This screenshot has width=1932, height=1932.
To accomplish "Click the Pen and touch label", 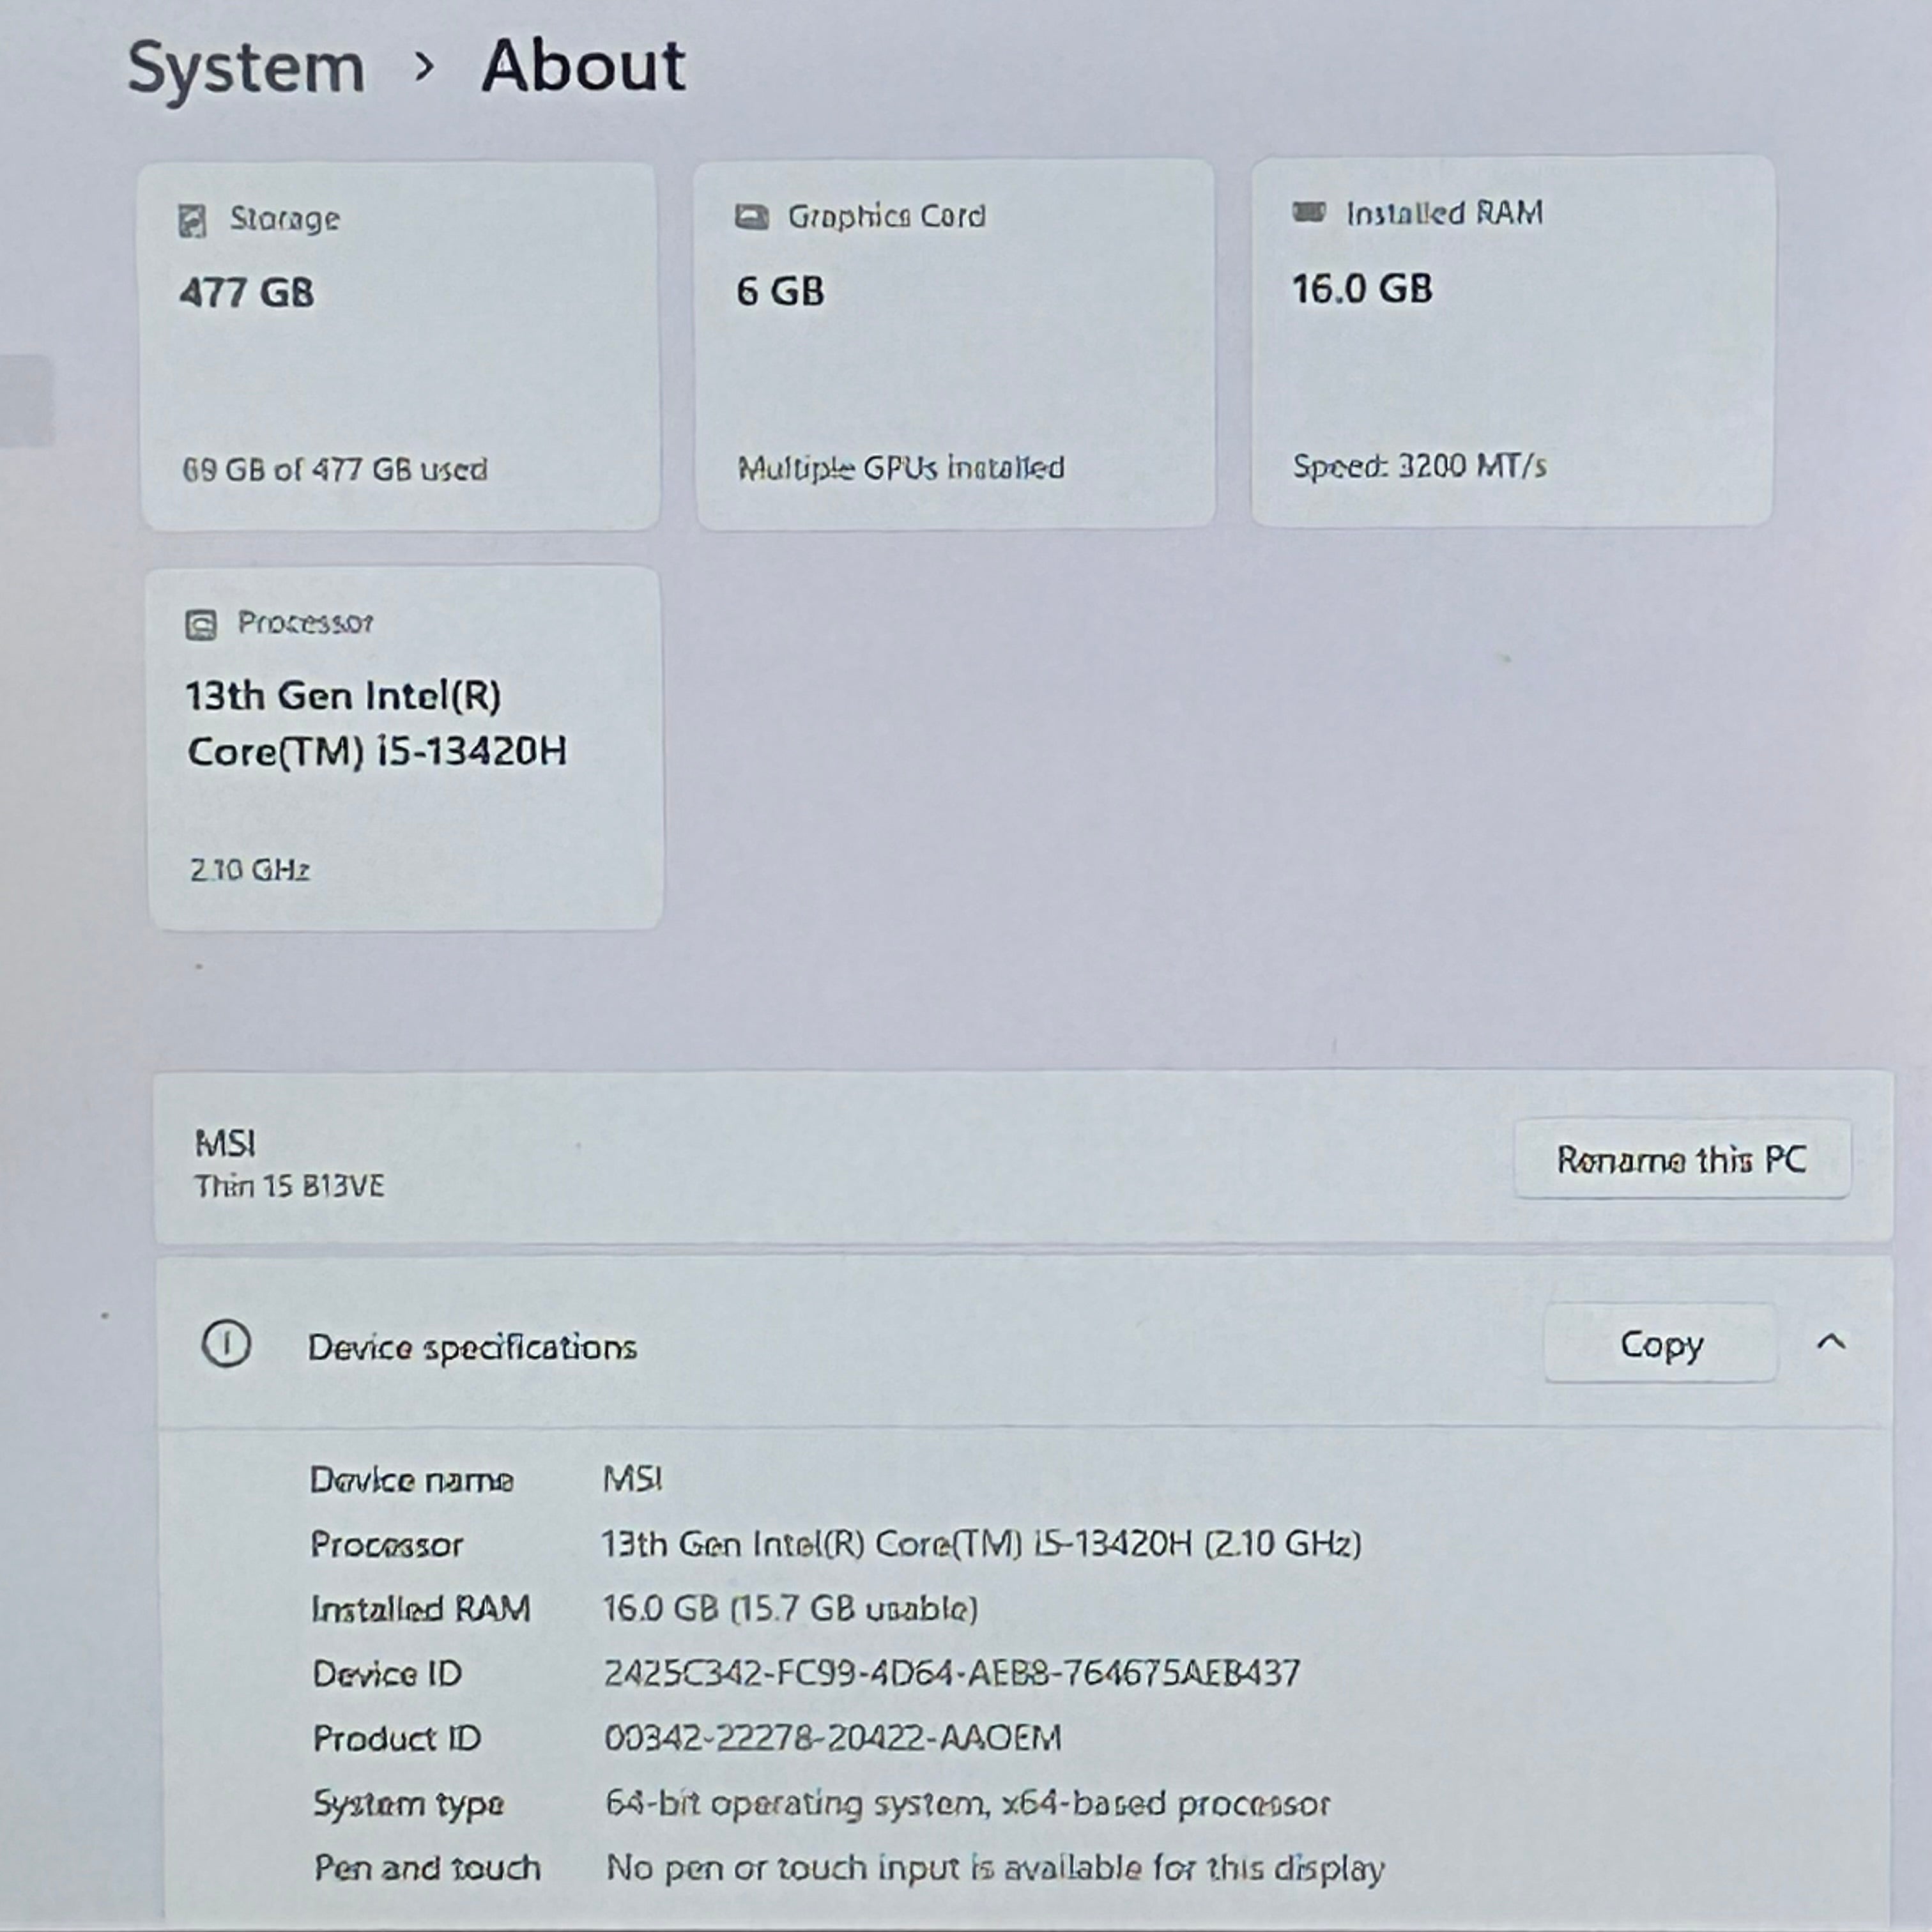I will coord(427,1867).
